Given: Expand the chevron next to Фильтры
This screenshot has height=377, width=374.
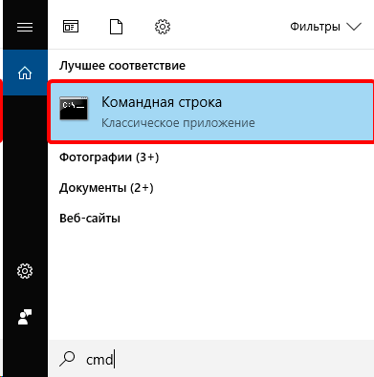Looking at the screenshot, I should point(354,27).
